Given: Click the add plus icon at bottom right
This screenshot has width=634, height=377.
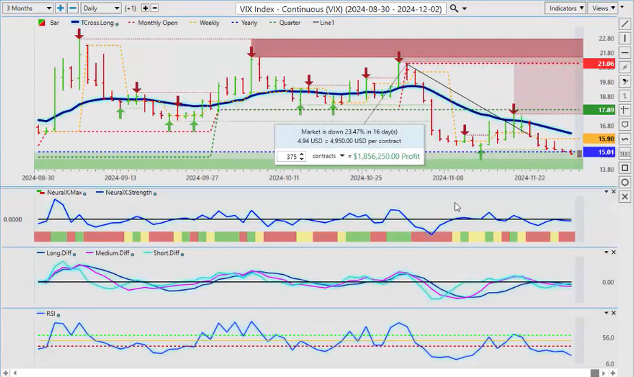Looking at the screenshot, I should (x=613, y=373).
